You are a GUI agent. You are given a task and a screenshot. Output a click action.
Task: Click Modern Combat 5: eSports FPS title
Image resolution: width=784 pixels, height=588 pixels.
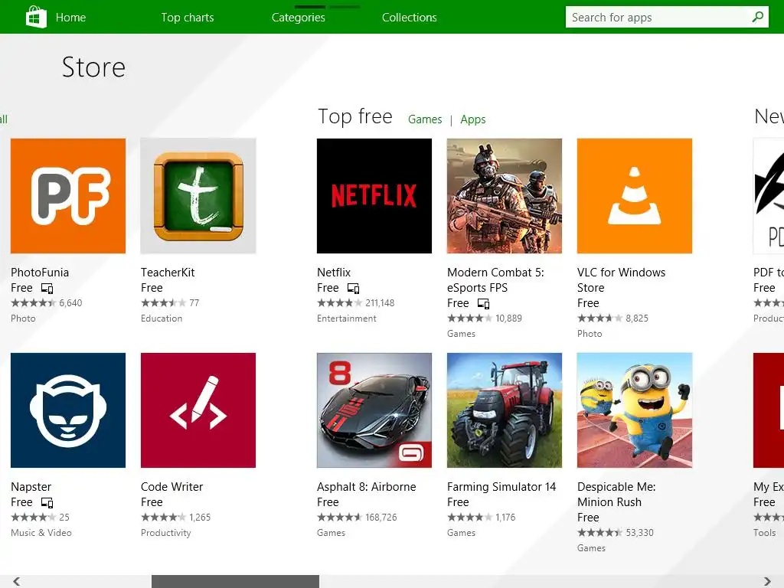point(495,280)
